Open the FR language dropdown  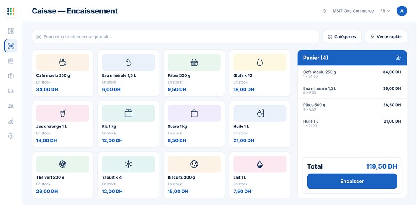click(x=385, y=11)
